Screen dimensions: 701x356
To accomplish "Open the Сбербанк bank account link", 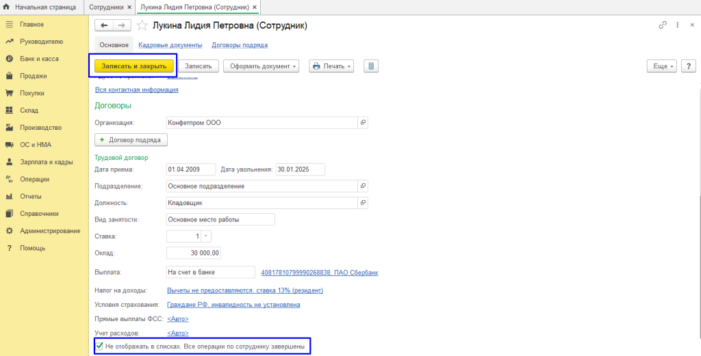I will pos(320,273).
